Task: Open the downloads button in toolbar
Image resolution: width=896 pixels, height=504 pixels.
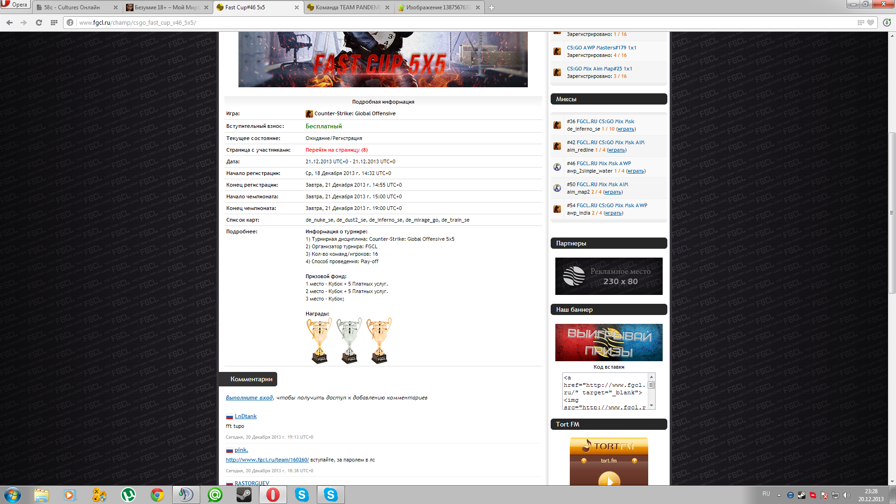Action: (x=887, y=22)
